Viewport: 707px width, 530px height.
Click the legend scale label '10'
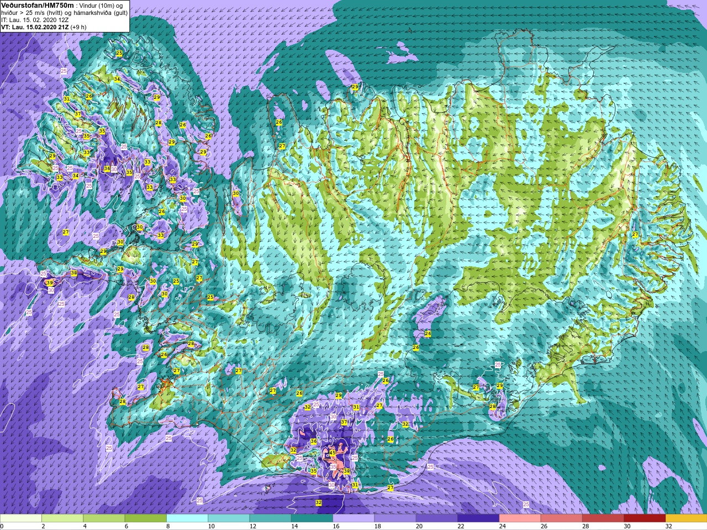pyautogui.click(x=212, y=526)
